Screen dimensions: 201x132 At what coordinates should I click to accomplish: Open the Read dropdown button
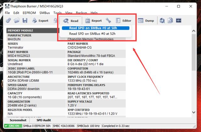[x=70, y=21]
